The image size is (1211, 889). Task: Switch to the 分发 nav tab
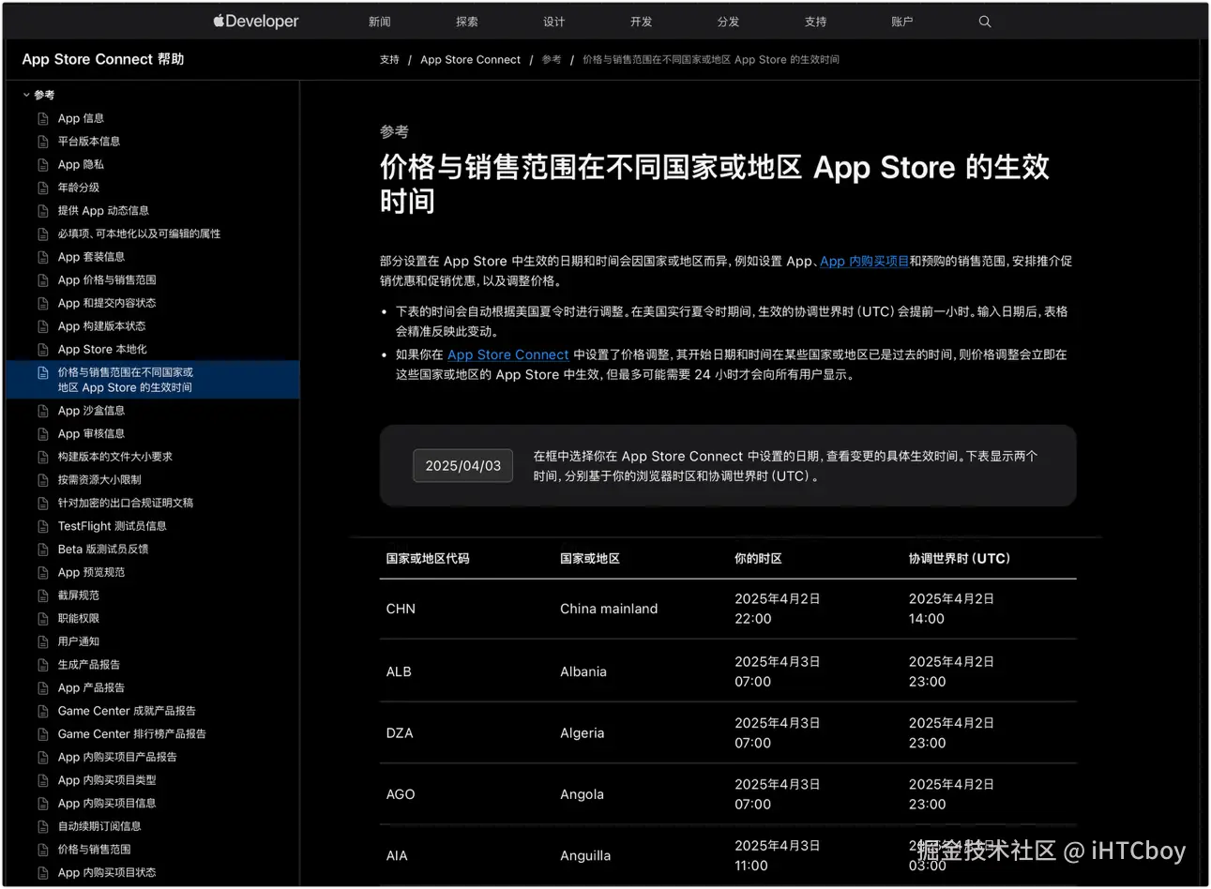click(x=728, y=21)
